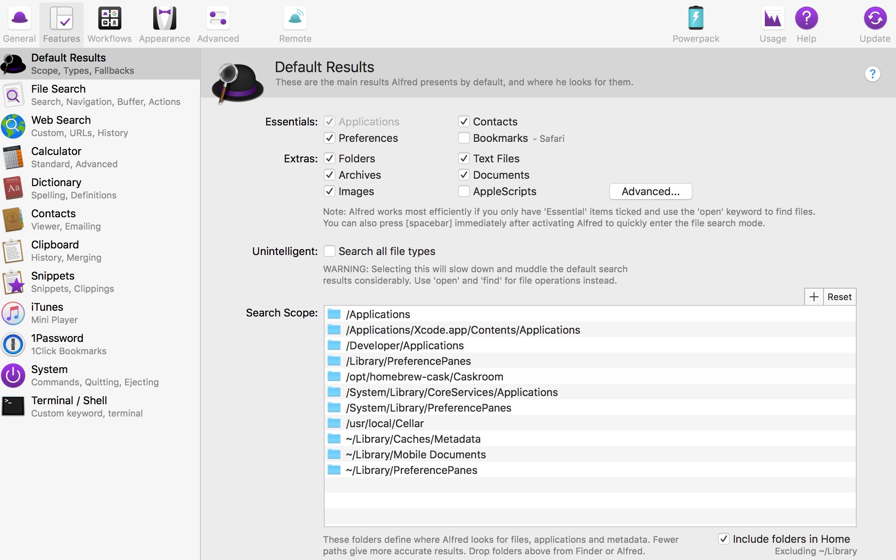
Task: Click the Advanced... button
Action: [650, 191]
